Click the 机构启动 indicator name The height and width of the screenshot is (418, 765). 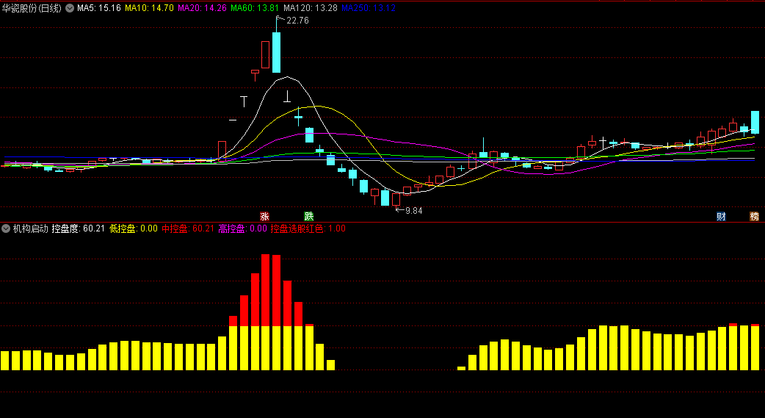[30, 228]
